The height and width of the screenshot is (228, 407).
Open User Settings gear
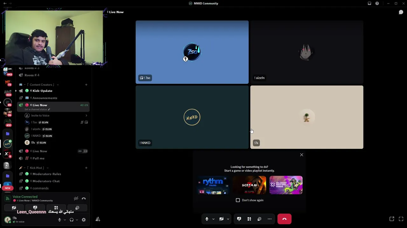pos(84,220)
